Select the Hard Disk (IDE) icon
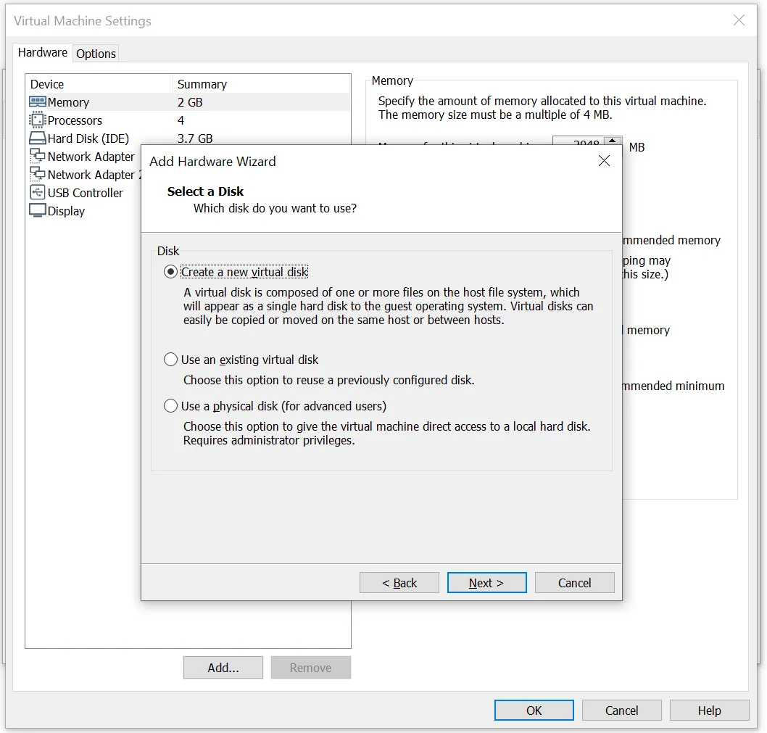The width and height of the screenshot is (767, 733). click(37, 138)
